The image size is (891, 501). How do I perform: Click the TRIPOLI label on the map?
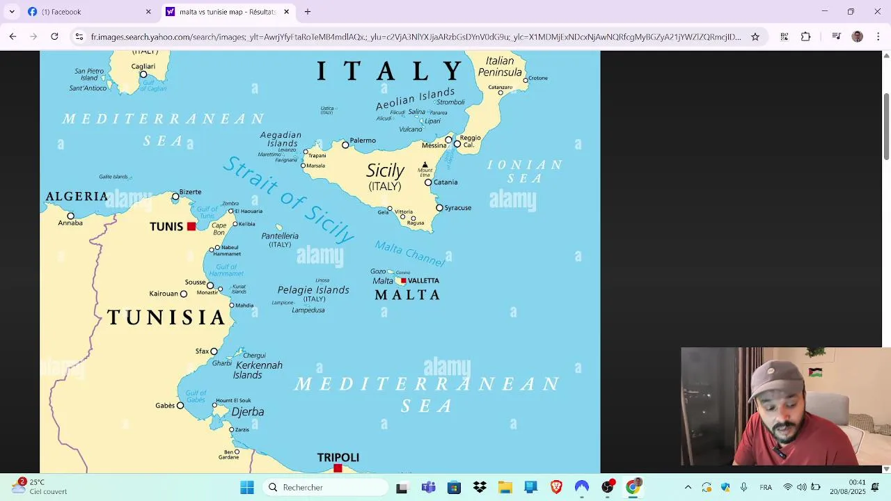[338, 457]
